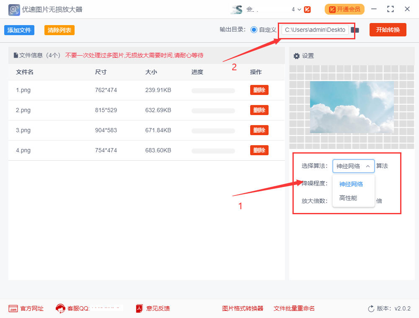Click the 开始转换 convert button
The width and height of the screenshot is (419, 318).
[x=388, y=30]
